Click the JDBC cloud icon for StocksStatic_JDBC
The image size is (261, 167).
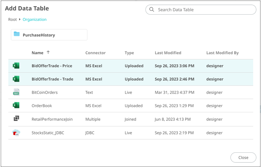pyautogui.click(x=16, y=132)
